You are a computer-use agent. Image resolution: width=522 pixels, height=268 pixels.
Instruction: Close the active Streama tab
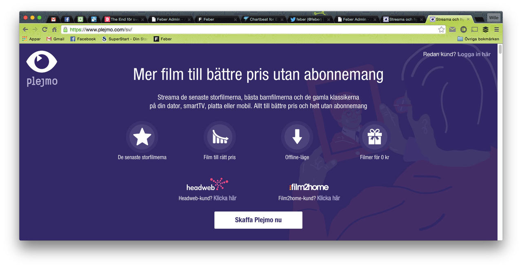pos(468,20)
